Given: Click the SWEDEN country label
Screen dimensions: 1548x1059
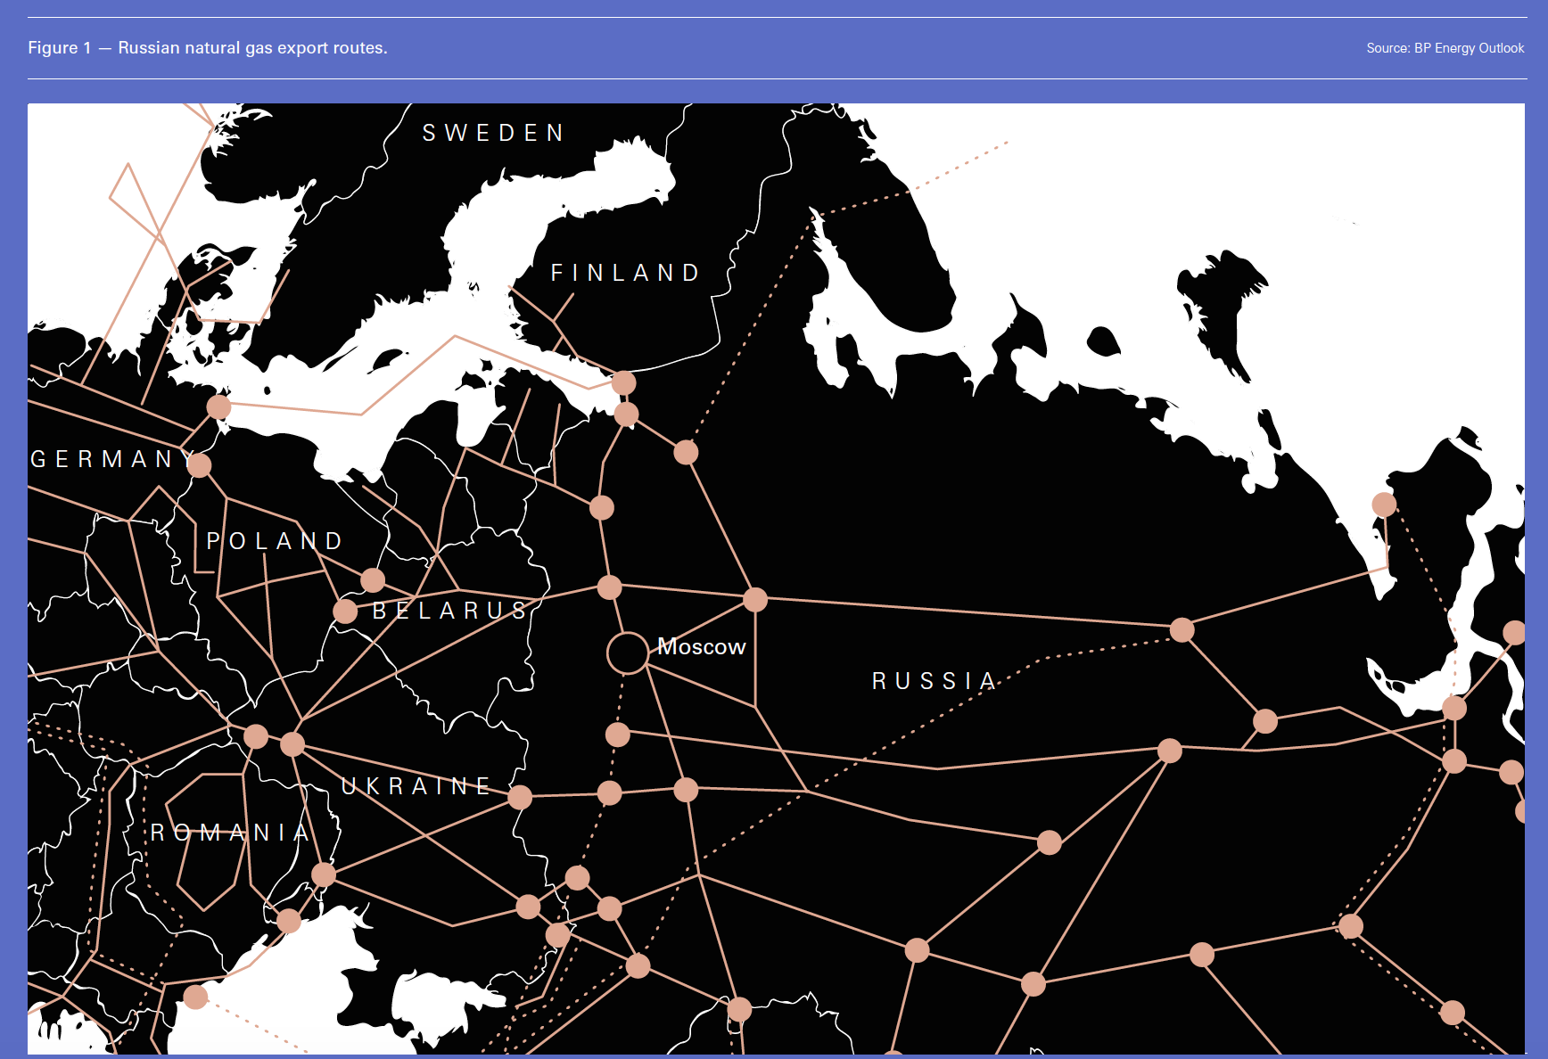Looking at the screenshot, I should [x=493, y=134].
